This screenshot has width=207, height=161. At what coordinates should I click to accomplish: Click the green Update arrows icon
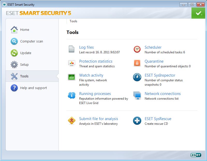click(14, 53)
